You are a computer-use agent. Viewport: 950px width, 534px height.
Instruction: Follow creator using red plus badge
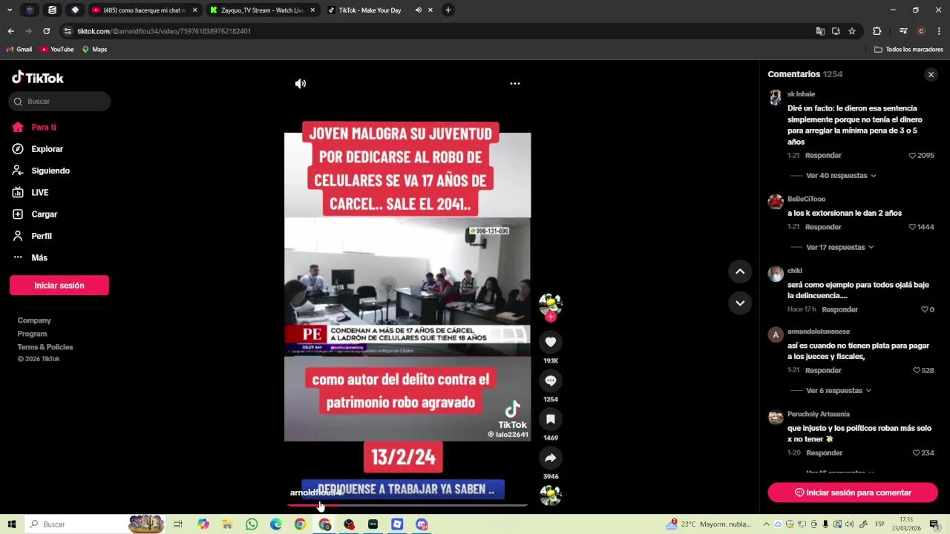(551, 317)
